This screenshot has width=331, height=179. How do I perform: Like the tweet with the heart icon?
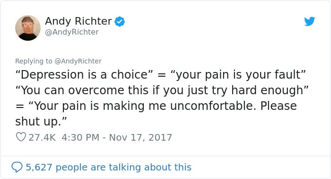21,137
